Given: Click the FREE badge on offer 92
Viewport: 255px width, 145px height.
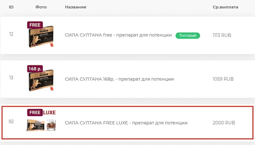Looking at the screenshot, I should [x=35, y=113].
